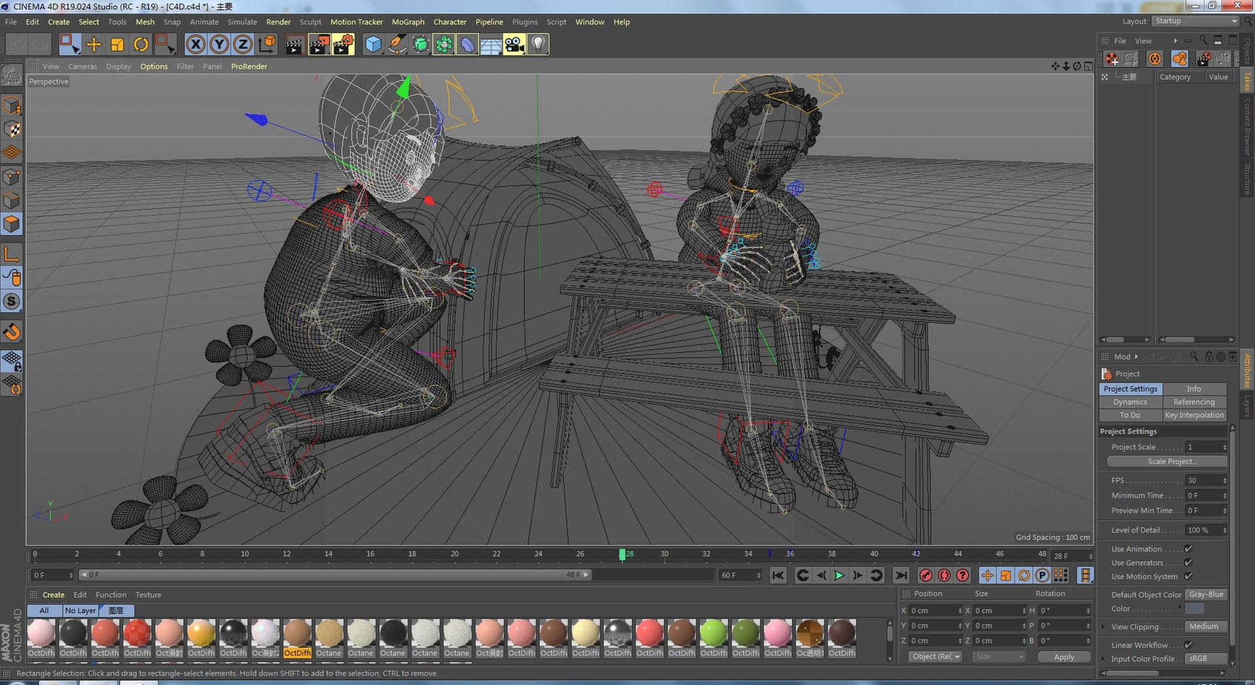
Task: Click the Apply button in coordinates panel
Action: [x=1063, y=657]
